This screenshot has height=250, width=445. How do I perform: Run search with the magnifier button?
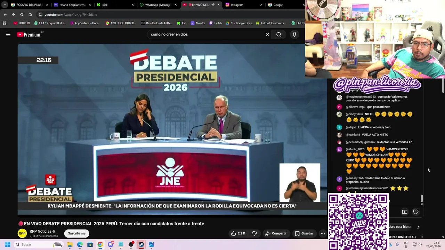(279, 34)
